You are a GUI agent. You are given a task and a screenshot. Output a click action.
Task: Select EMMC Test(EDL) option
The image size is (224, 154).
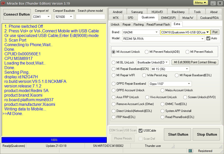coord(174,104)
